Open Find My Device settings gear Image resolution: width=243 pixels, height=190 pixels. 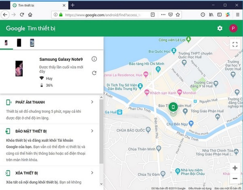(x=220, y=28)
